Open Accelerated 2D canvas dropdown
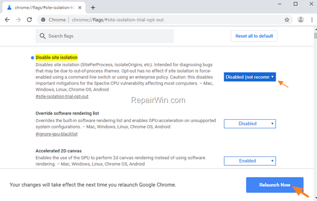This screenshot has width=317, height=201. (x=250, y=161)
